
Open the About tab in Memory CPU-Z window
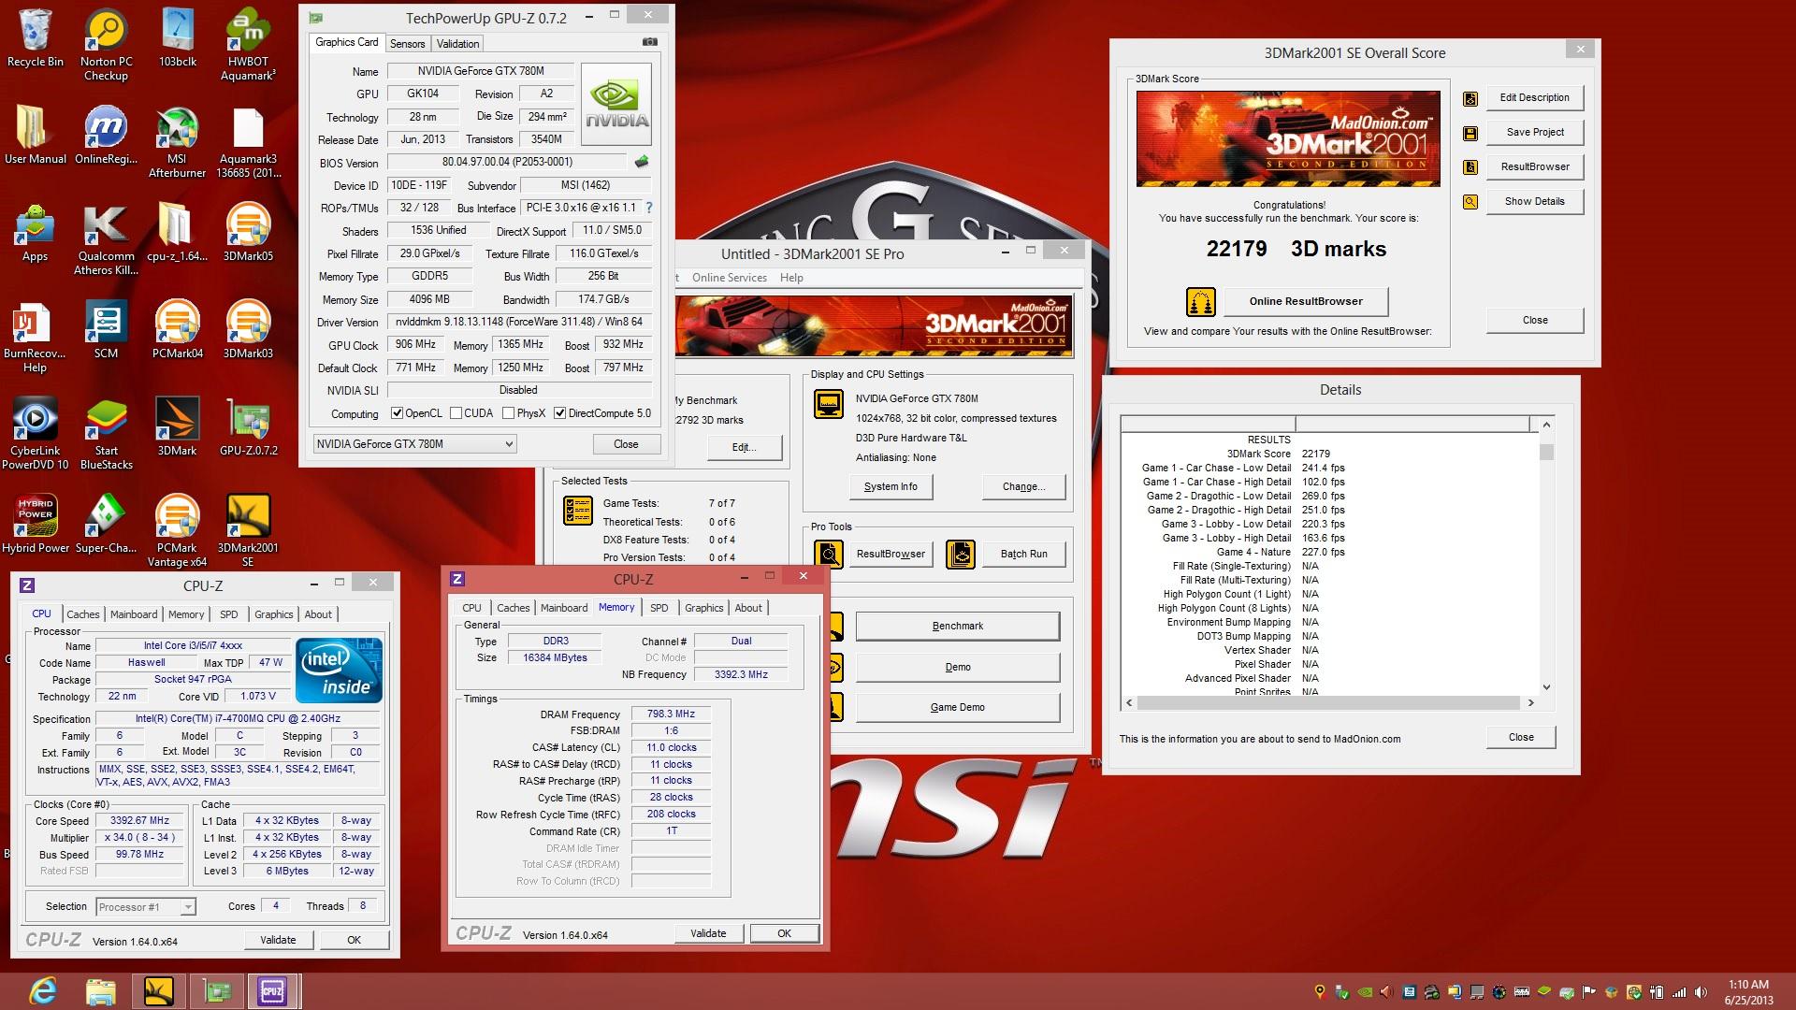tap(747, 608)
